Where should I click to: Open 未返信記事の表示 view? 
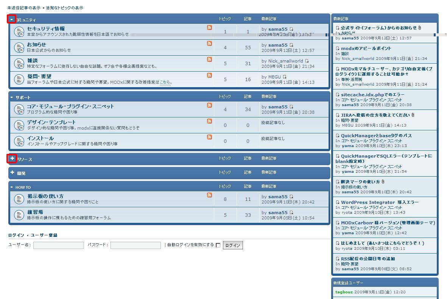24,8
